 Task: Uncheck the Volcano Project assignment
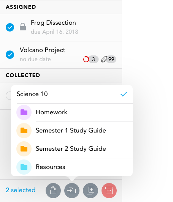pos(10,55)
